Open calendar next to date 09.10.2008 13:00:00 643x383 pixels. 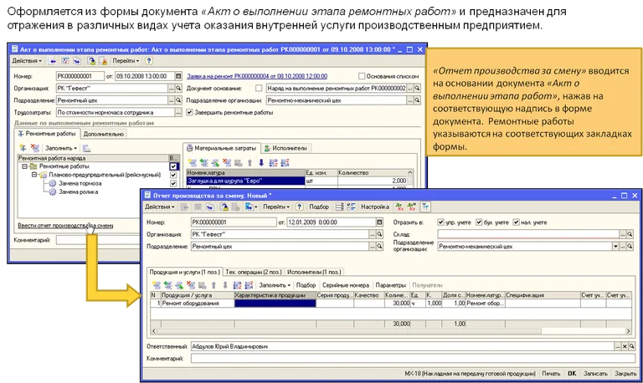[178, 76]
